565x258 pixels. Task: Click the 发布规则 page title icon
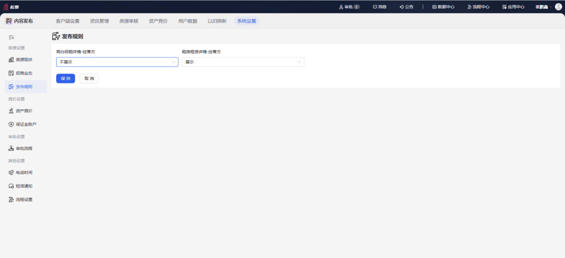pos(56,37)
